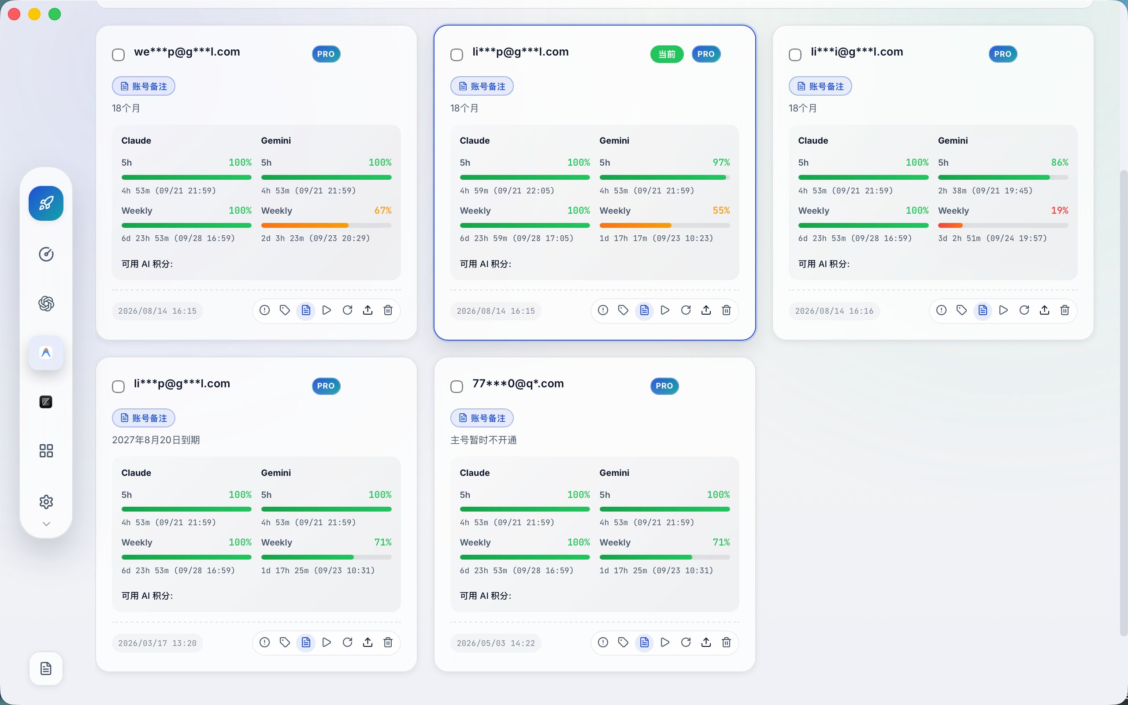Select the Antigravity logo sidebar item
1128x705 pixels.
pos(46,352)
